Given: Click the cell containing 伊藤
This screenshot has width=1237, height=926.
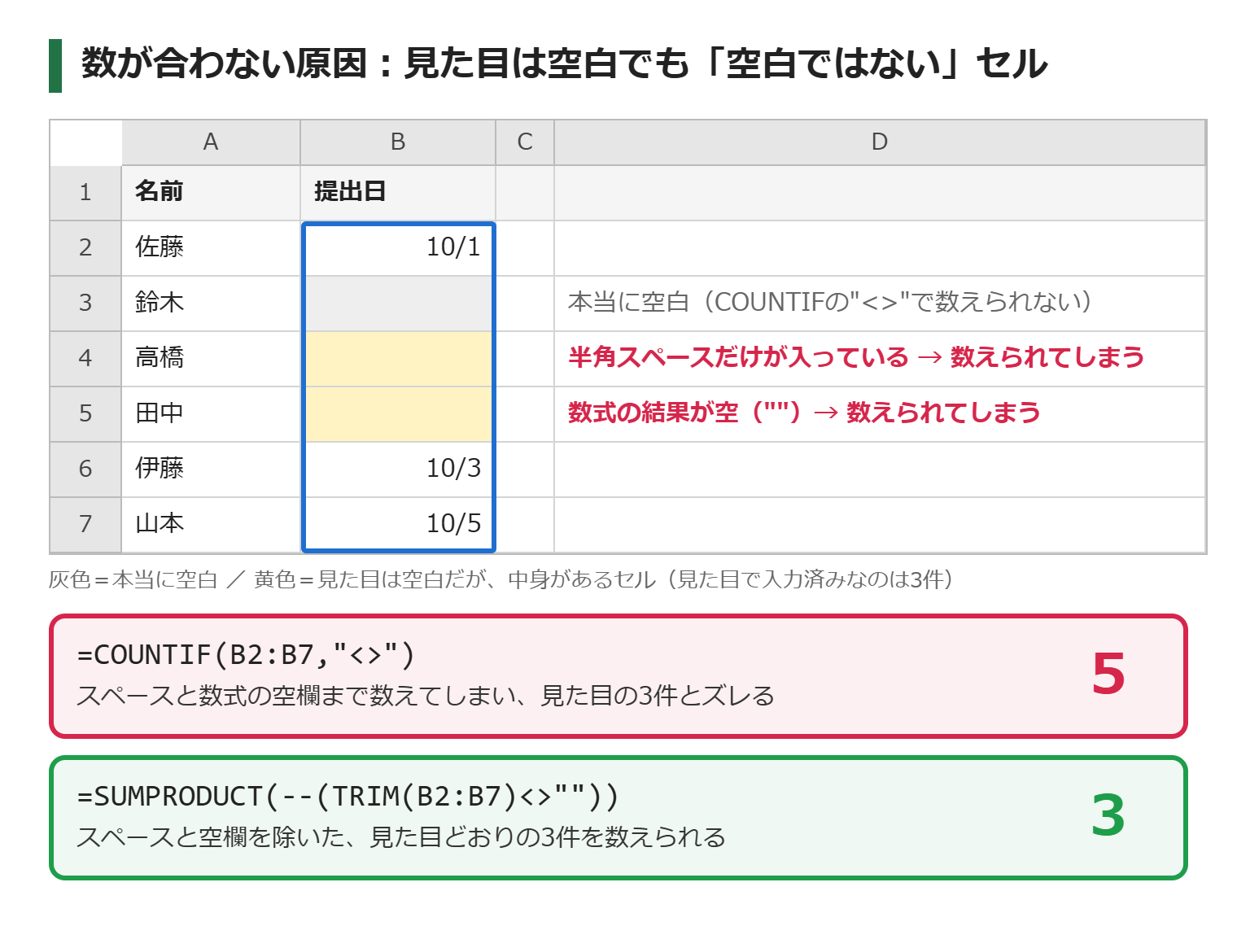Looking at the screenshot, I should 211,470.
